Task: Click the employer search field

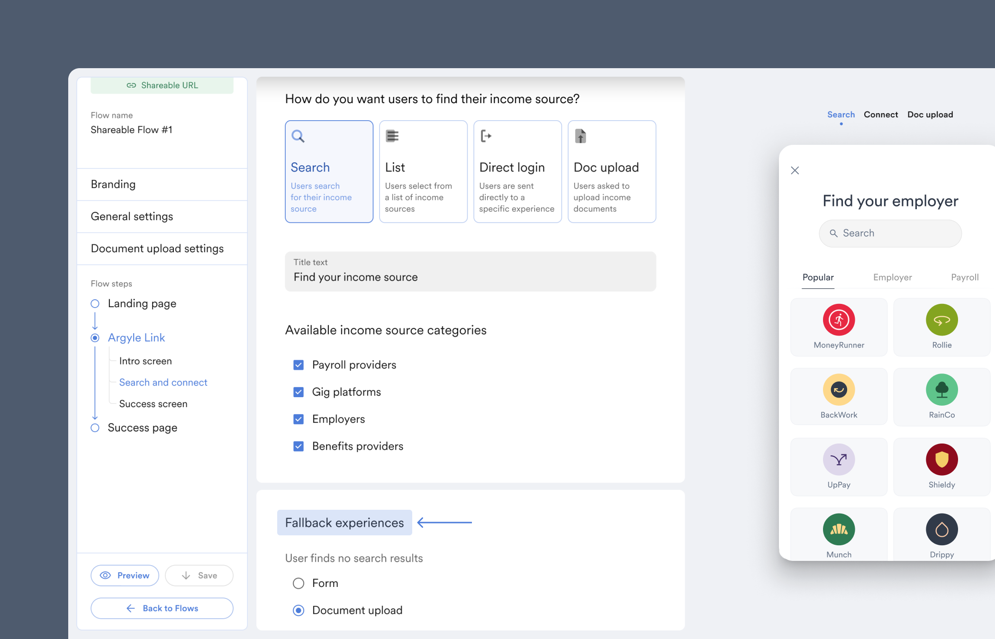Action: pyautogui.click(x=890, y=233)
